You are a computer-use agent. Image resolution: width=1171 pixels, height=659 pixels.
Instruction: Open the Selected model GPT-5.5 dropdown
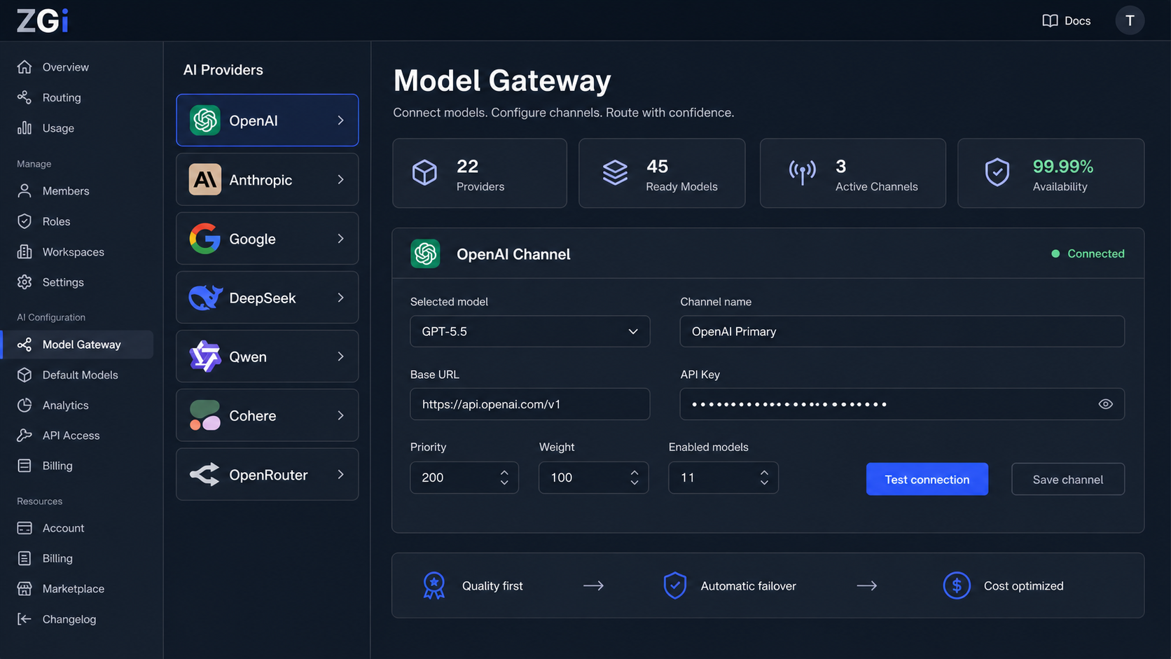(x=530, y=331)
